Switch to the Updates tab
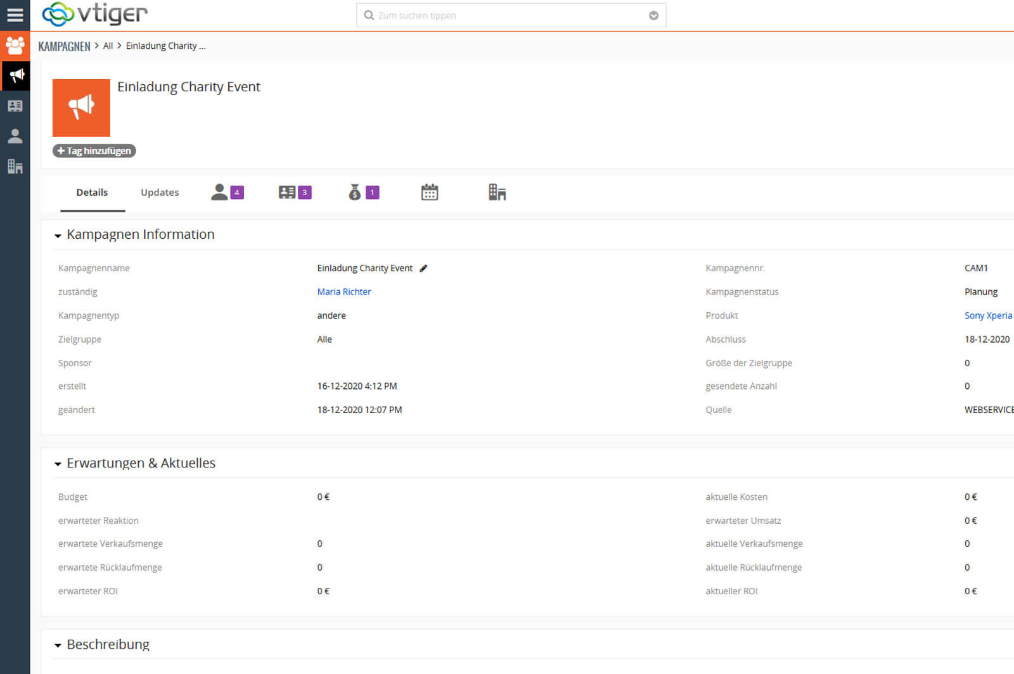 tap(160, 193)
